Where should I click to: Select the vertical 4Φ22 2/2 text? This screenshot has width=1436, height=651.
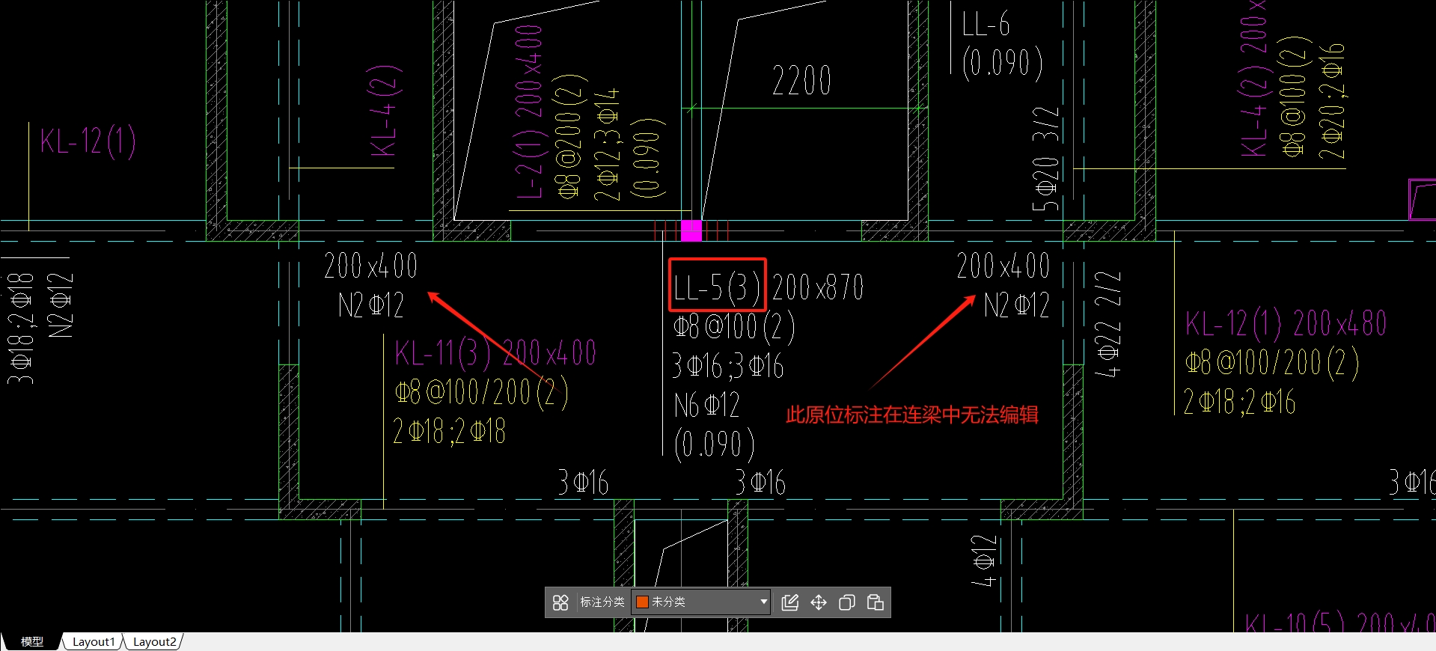pos(1108,323)
